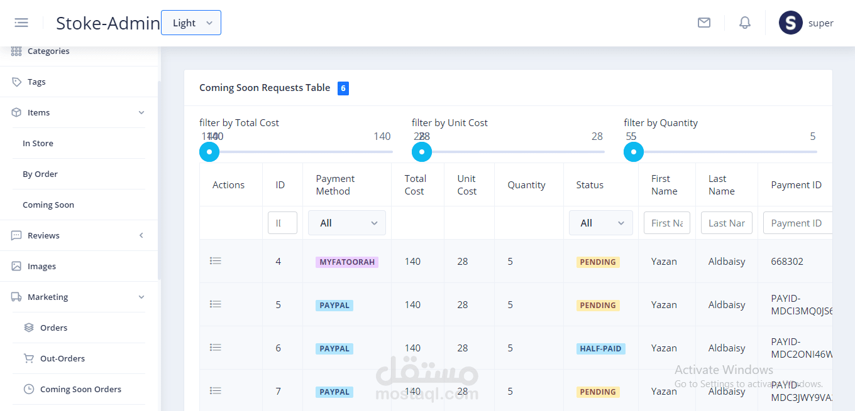Click the MYFATOORAH payment badge
Screen dimensions: 855x411
[347, 262]
